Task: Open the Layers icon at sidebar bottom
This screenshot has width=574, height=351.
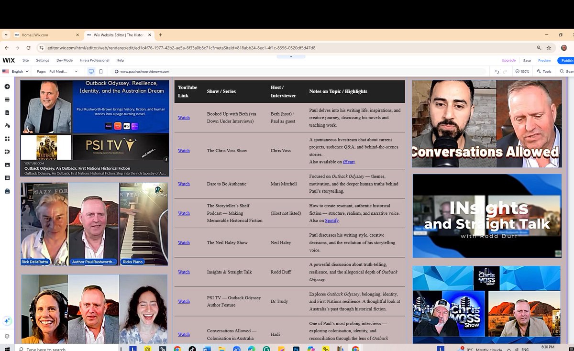Action: click(x=7, y=336)
